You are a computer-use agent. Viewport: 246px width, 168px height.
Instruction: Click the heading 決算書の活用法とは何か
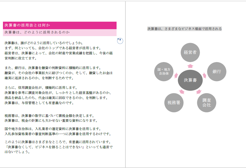tap(27, 25)
